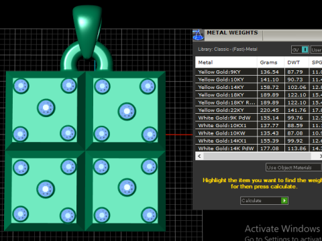Image resolution: width=322 pixels, height=241 pixels.
Task: Select center gem of the upper-left plate
Action: pos(46,108)
